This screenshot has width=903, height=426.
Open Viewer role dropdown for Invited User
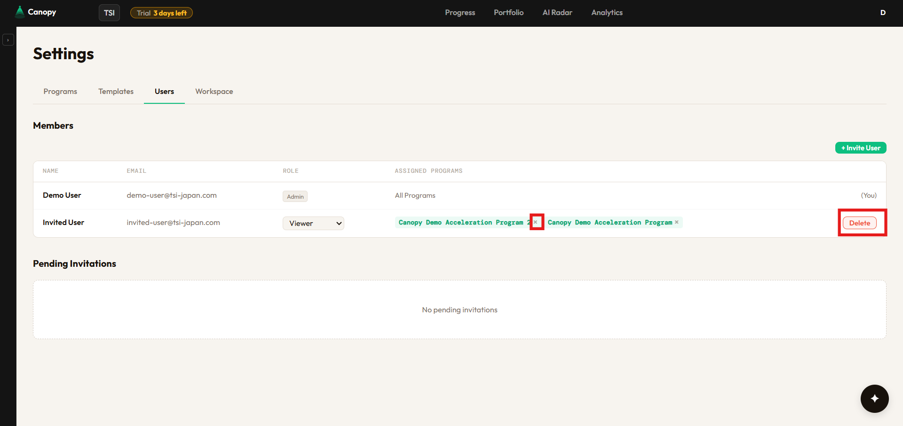(x=313, y=223)
